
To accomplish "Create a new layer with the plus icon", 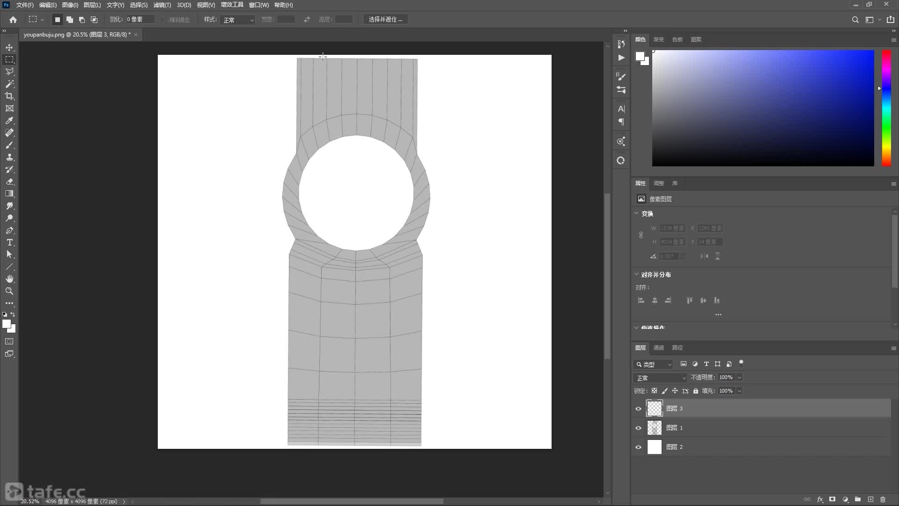I will click(870, 499).
